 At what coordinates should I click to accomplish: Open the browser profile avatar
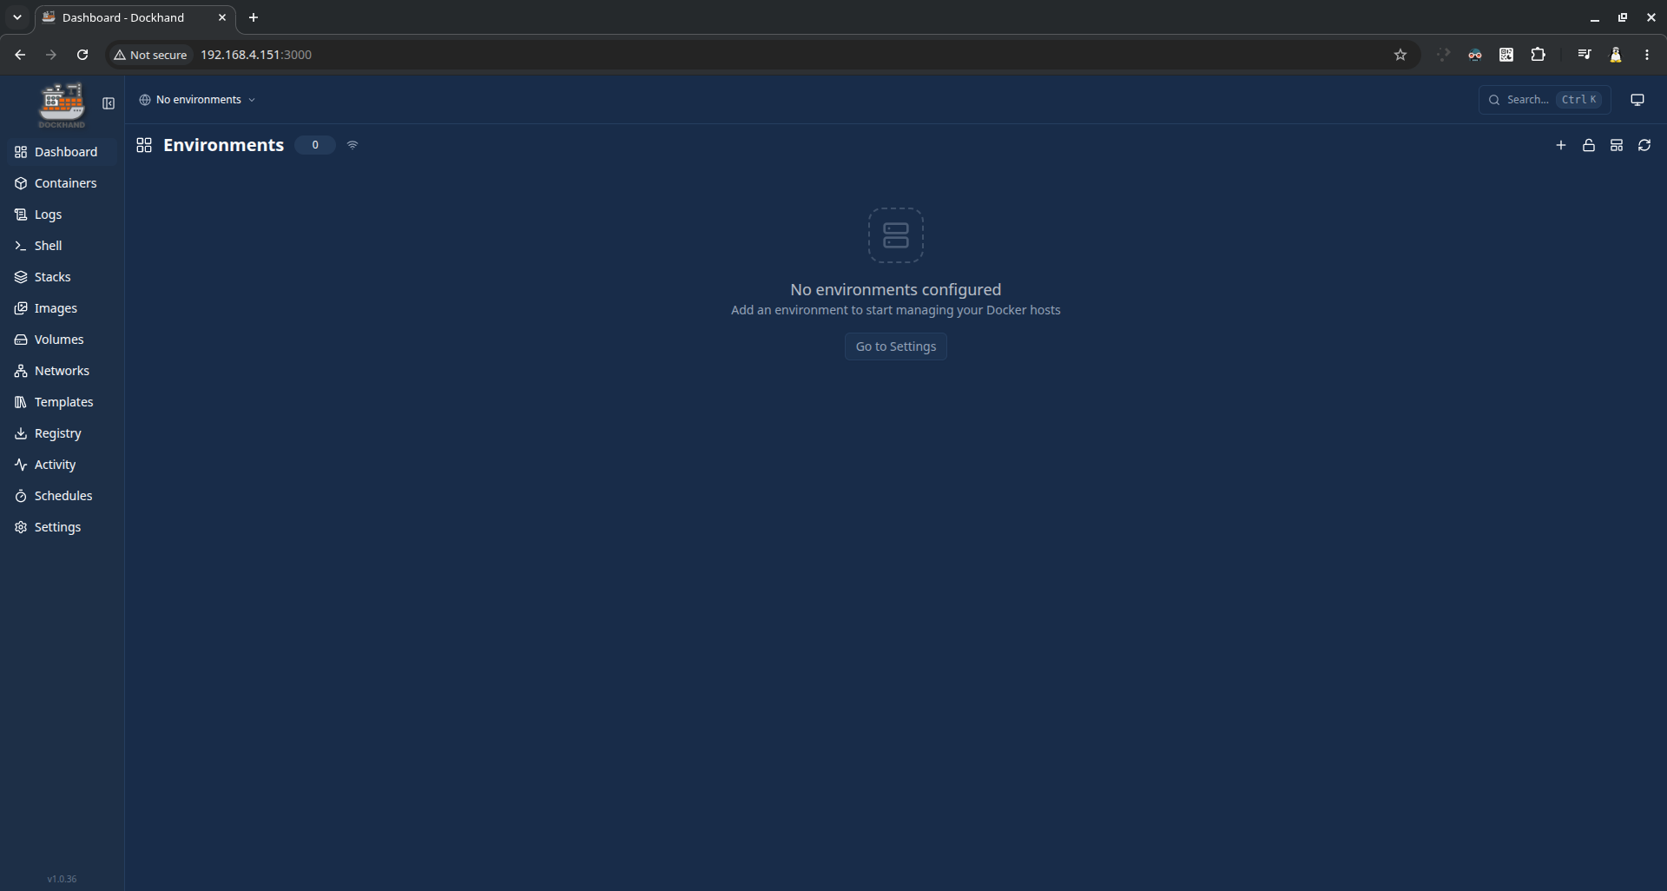[1616, 55]
